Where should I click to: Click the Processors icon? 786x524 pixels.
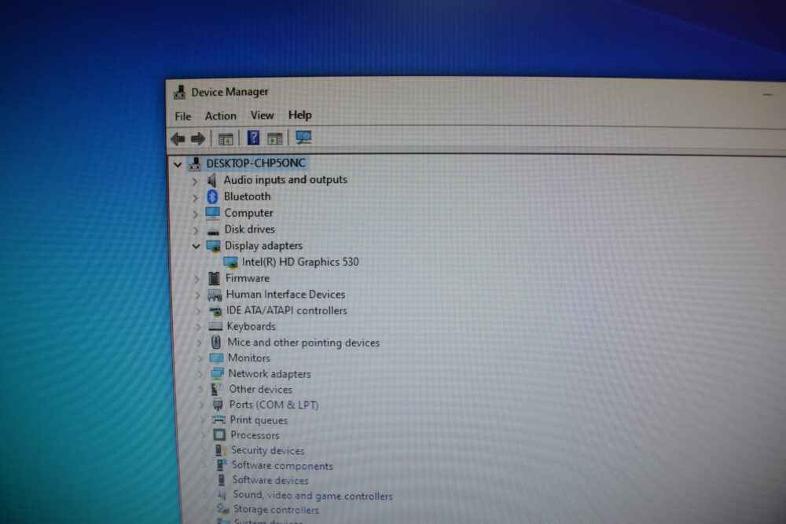tap(219, 434)
